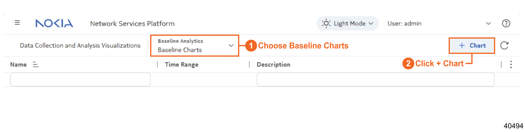This screenshot has height=132, width=525.
Task: Click the Network Services Platform title
Action: [x=132, y=24]
